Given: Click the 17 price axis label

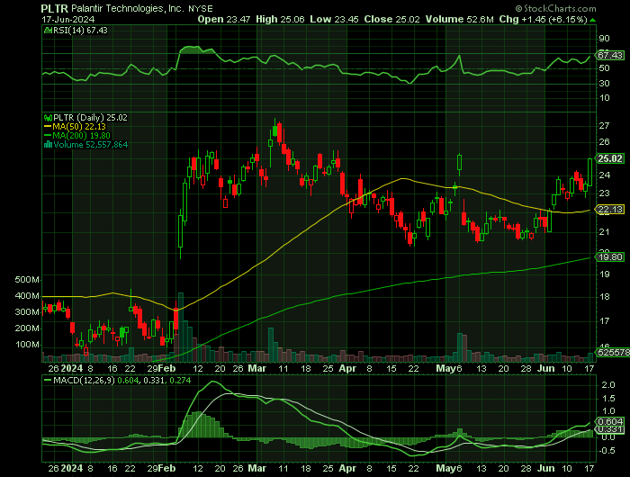Looking at the screenshot, I should (604, 321).
